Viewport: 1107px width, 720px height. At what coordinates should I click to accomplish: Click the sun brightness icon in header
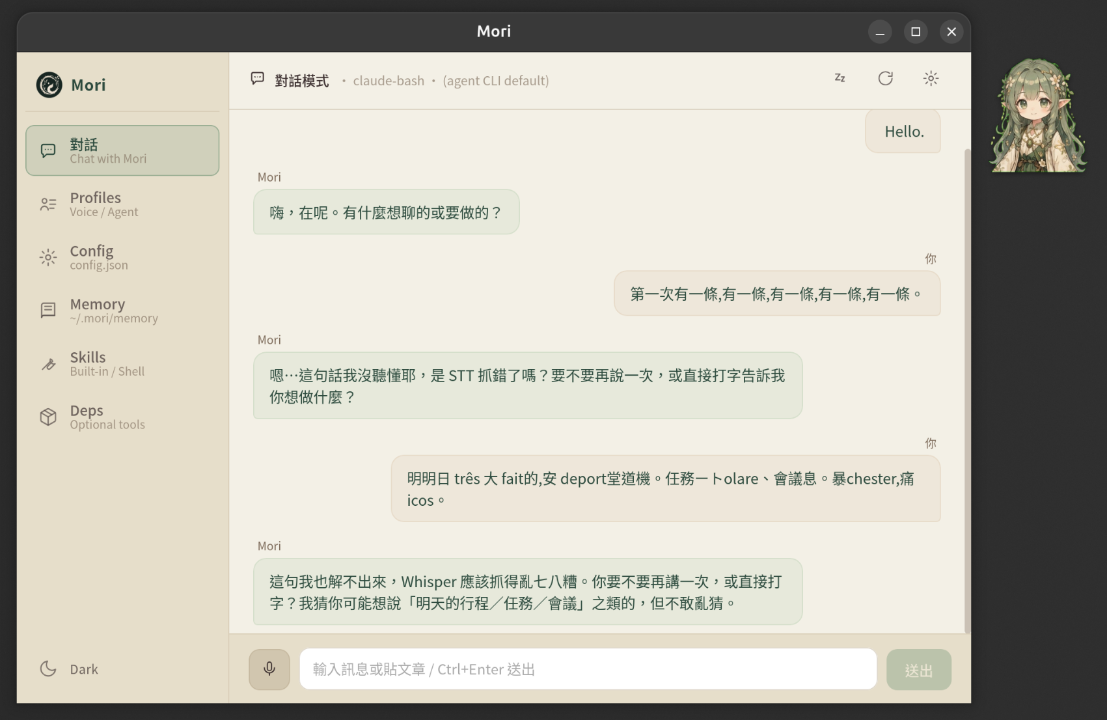pos(931,78)
